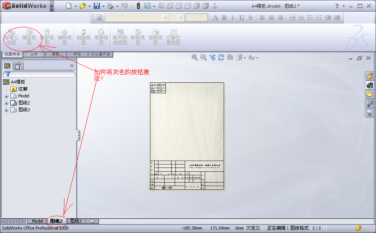376x233 pixels.
Task: Click Alternate Position View (交替位置视图) button
Action: [x=174, y=37]
